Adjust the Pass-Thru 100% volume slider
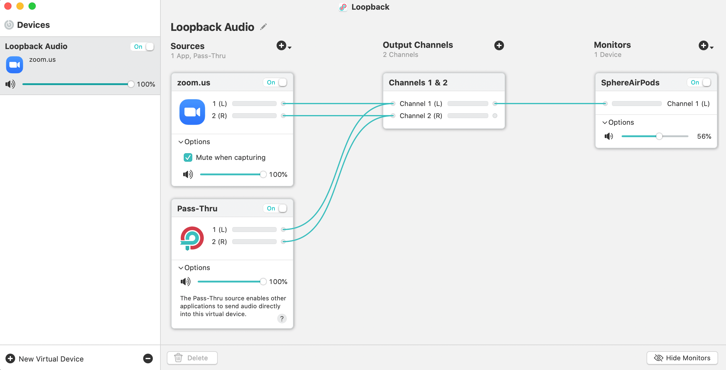Viewport: 726px width, 370px height. click(232, 282)
